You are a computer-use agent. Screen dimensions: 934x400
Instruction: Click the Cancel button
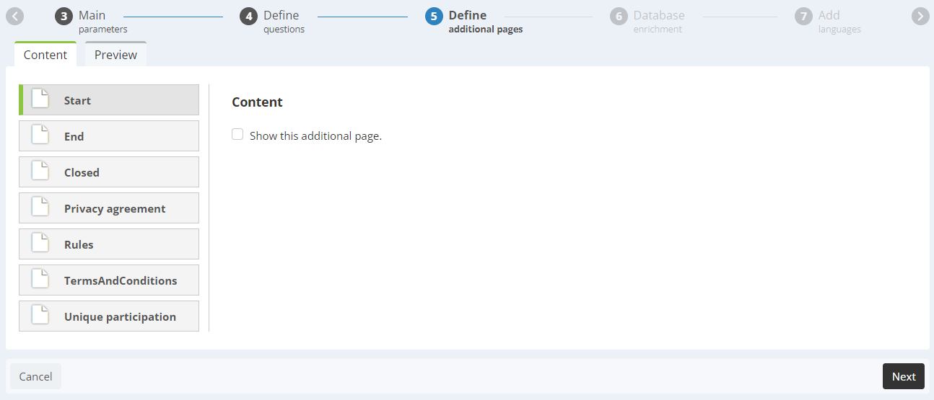tap(35, 376)
